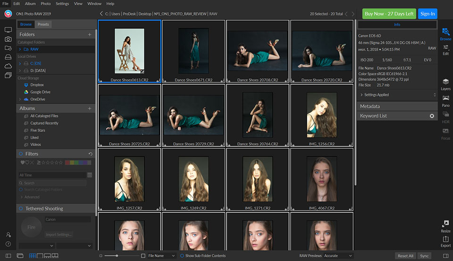Open the Layers module
453x261 pixels.
[445, 84]
